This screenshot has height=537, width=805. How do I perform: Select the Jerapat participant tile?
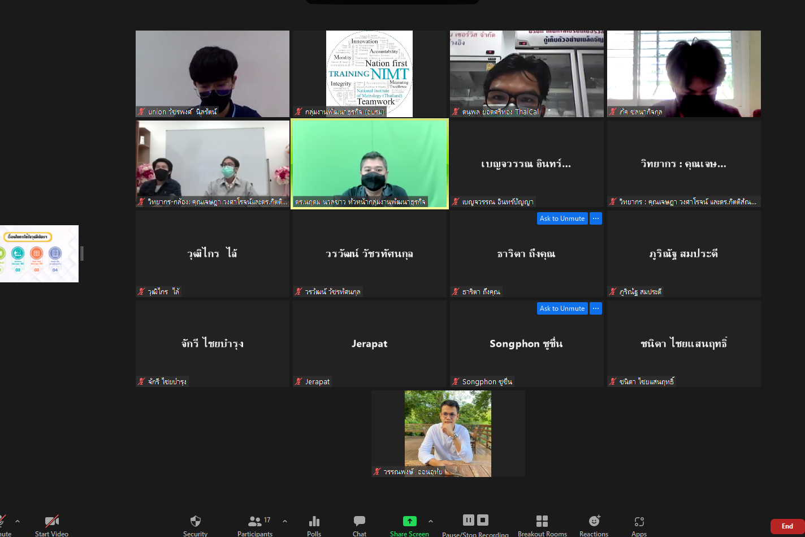pos(370,343)
